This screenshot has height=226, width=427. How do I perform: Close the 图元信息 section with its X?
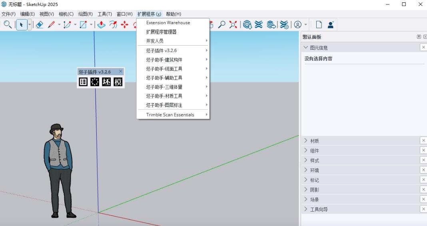(x=423, y=47)
